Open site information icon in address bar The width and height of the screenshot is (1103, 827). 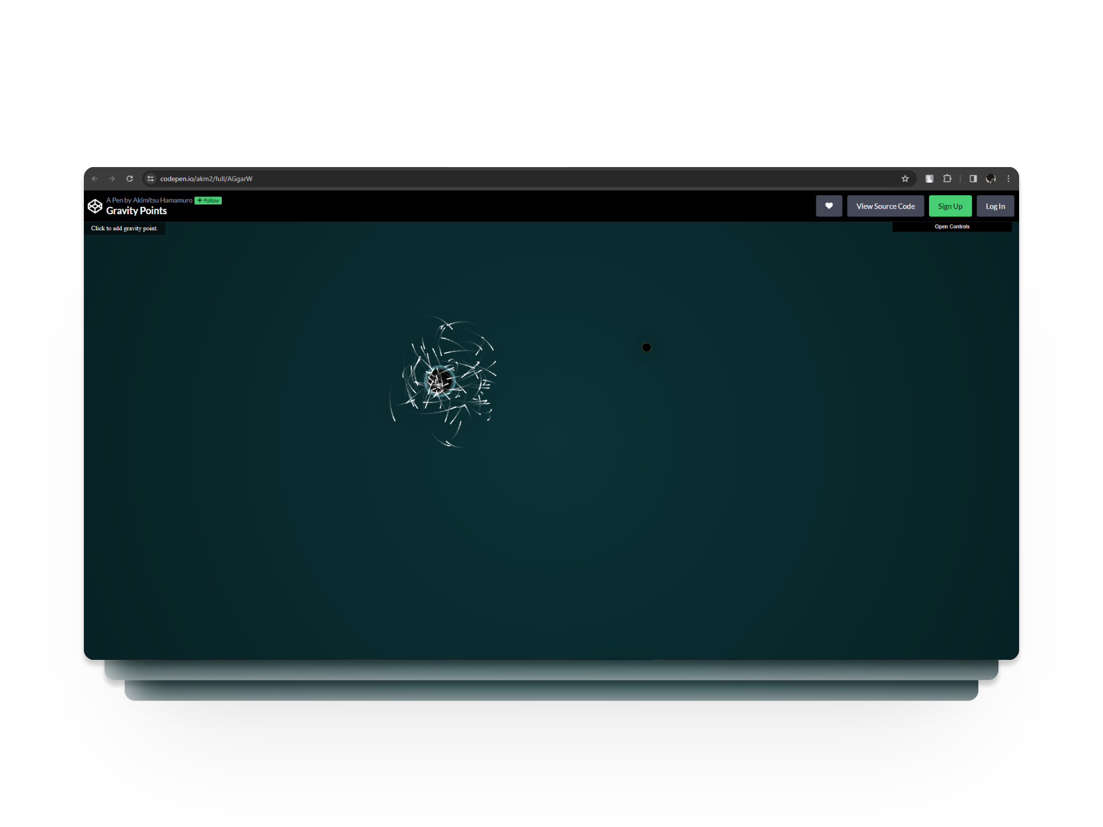click(151, 179)
